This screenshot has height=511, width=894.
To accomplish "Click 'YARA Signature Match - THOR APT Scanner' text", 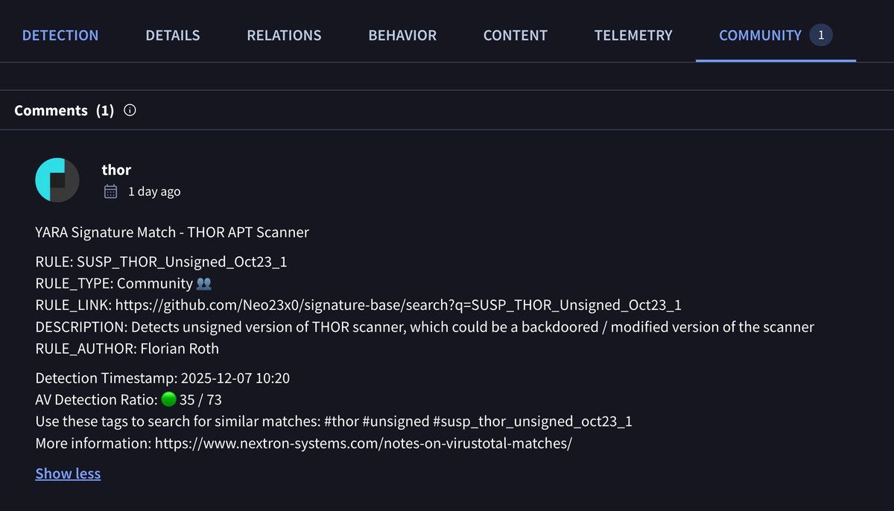I will tap(172, 232).
